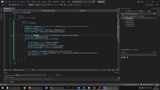Image resolution: width=160 pixels, height=90 pixels.
Task: Open the File menu
Action: 5,2
